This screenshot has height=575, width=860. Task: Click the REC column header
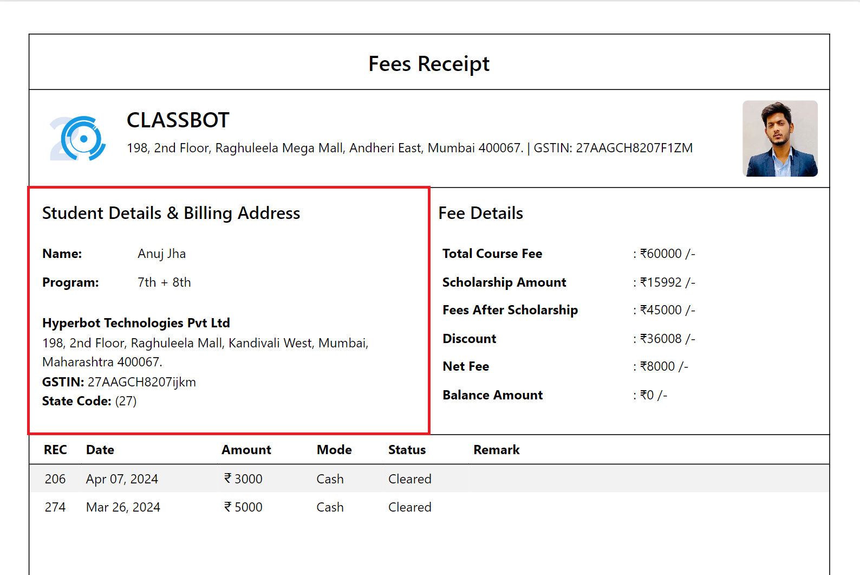[x=55, y=450]
